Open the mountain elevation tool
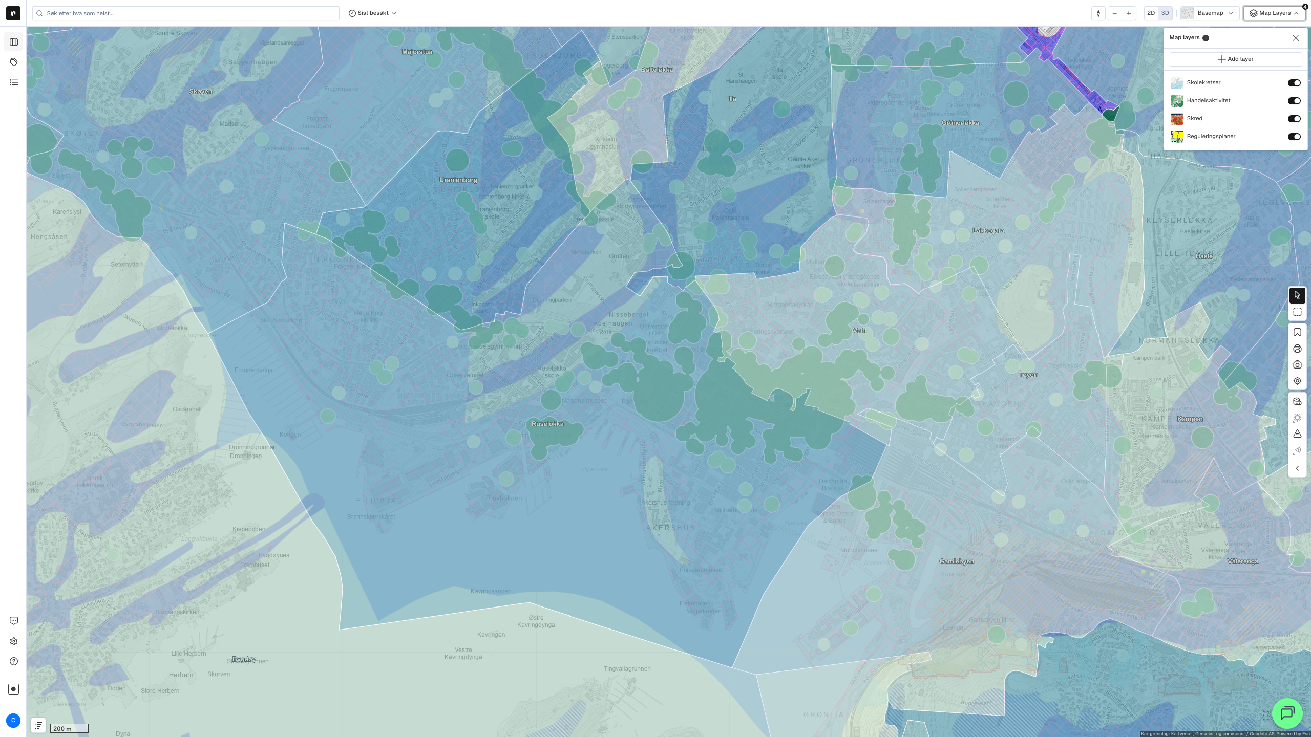This screenshot has width=1311, height=737. coord(1297,434)
